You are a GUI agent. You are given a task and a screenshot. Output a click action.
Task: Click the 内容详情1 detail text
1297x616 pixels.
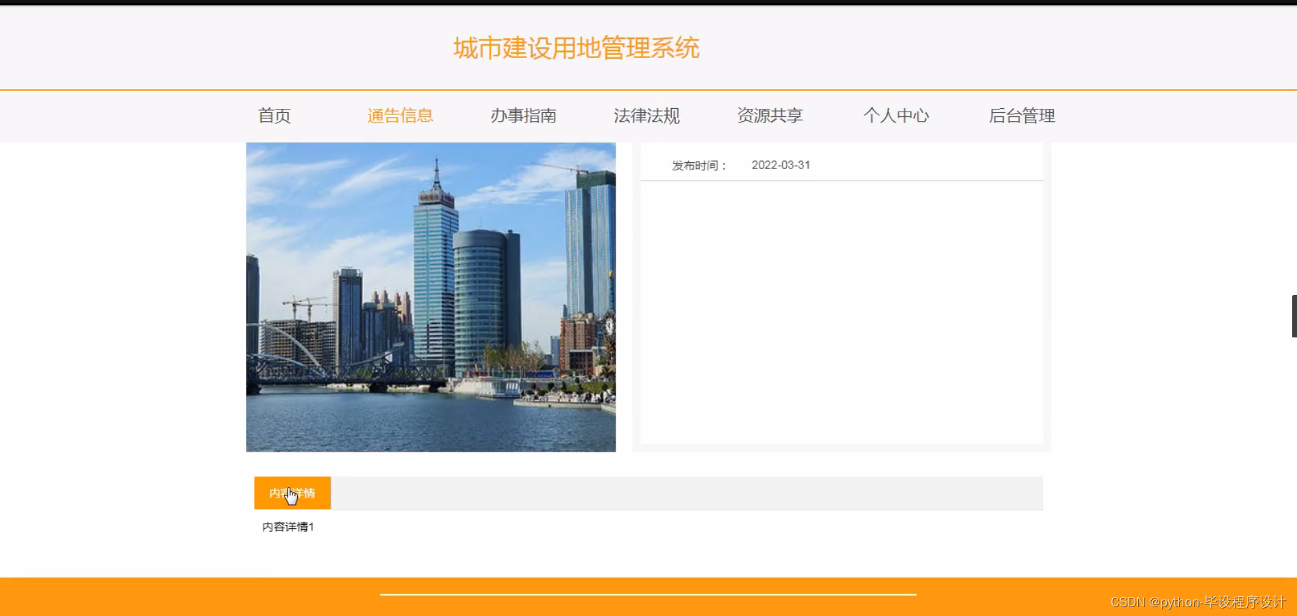[287, 527]
